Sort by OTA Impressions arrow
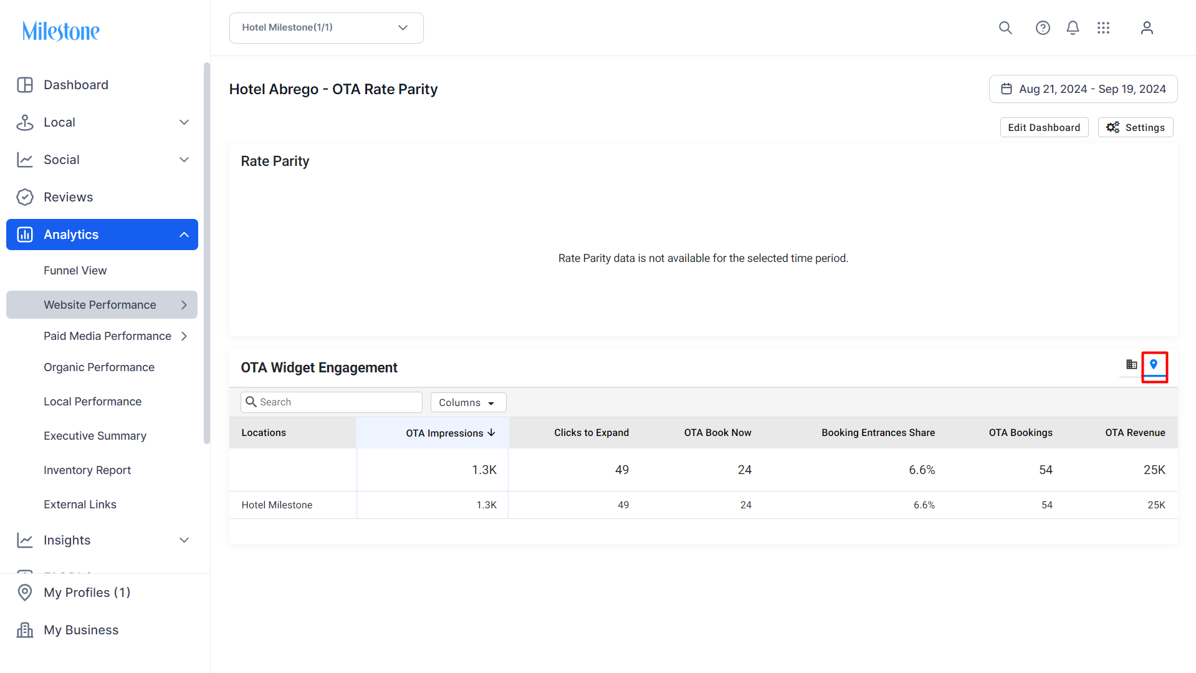1196x673 pixels. coord(492,433)
